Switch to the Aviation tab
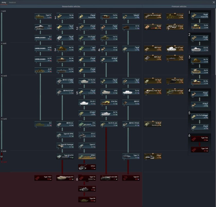 pos(12,2)
